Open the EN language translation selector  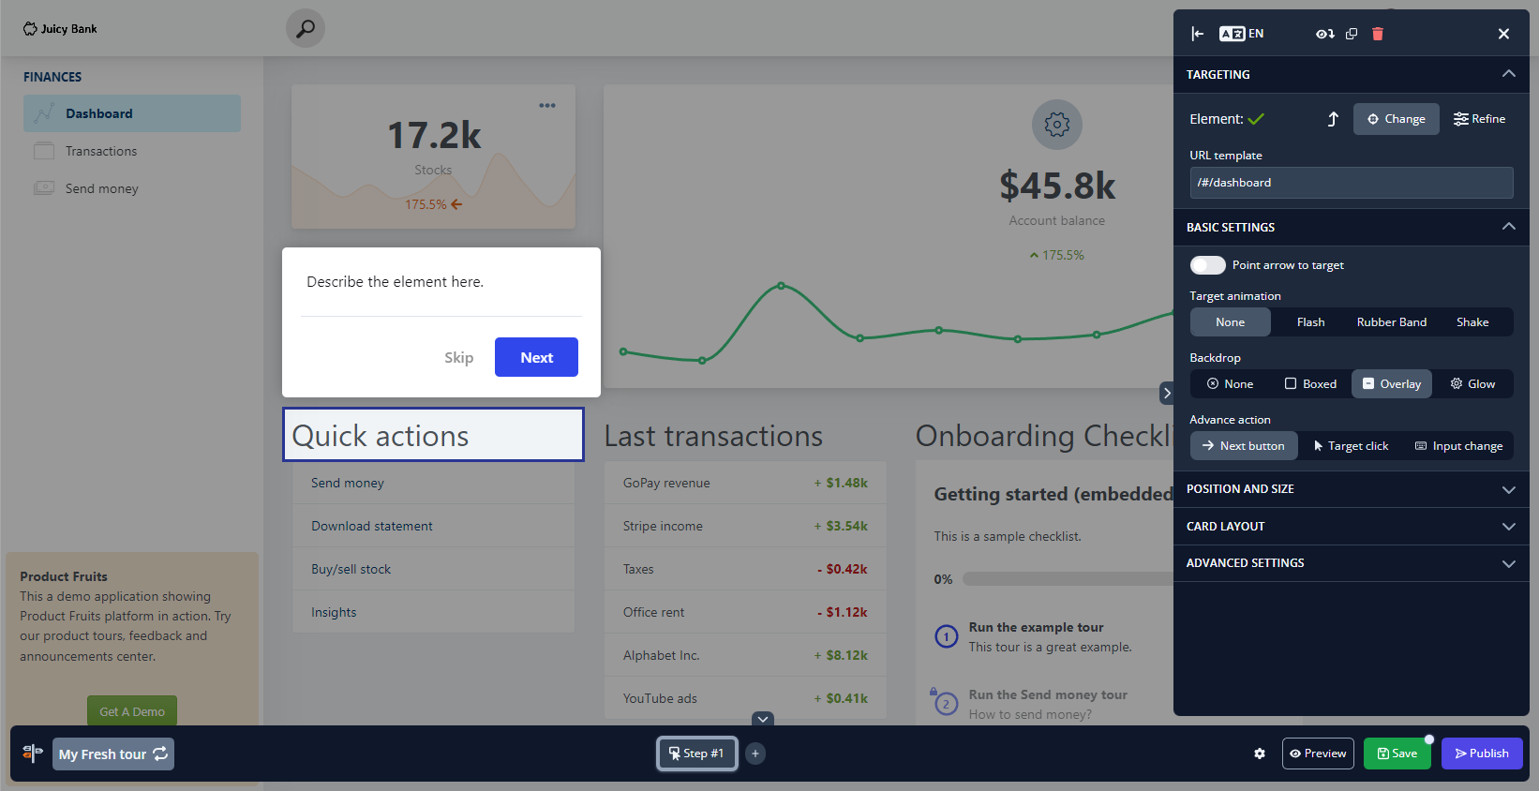coord(1242,34)
